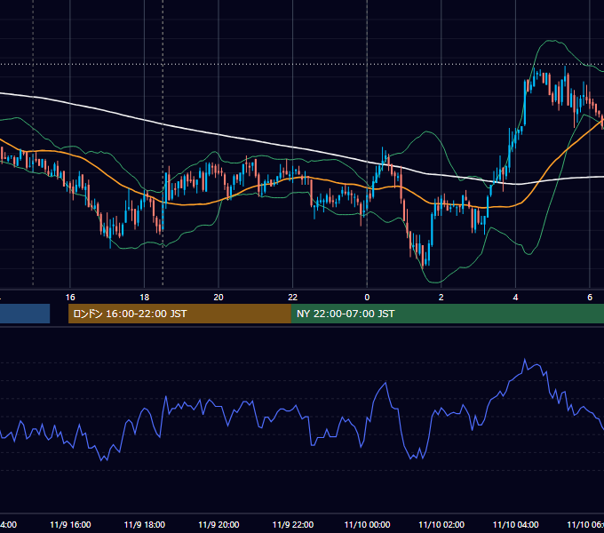Click the 2 hour axis label
604x533 pixels.
441,297
